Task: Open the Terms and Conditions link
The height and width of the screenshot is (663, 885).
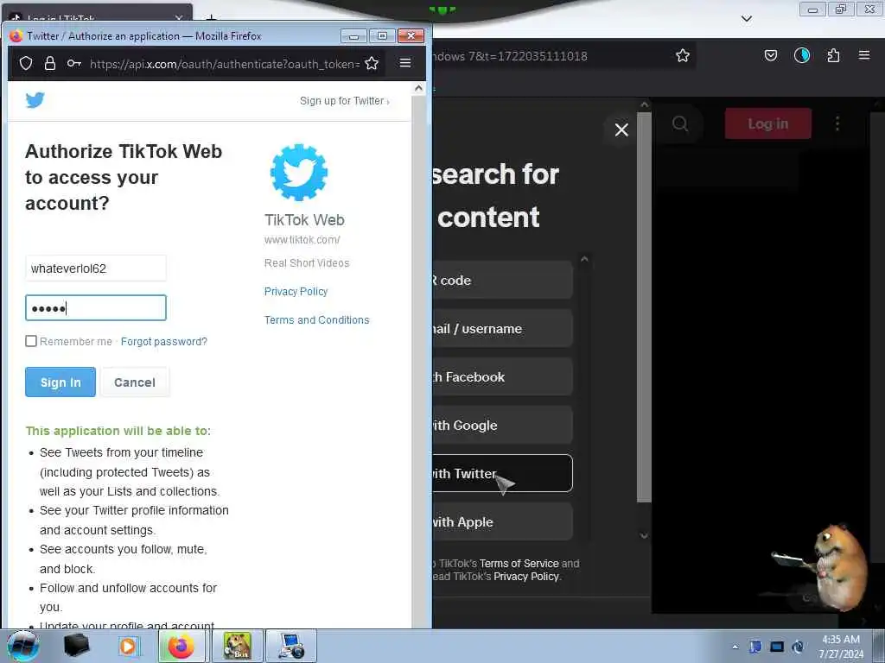Action: (316, 319)
